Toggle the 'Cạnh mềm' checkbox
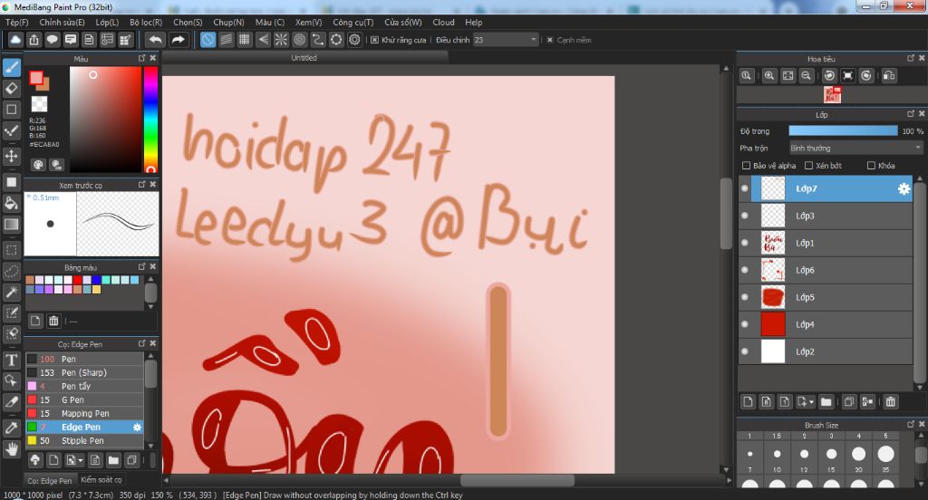This screenshot has height=500, width=928. tap(550, 40)
